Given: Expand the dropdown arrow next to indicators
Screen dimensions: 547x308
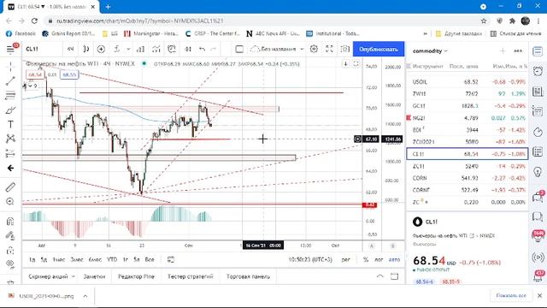Looking at the screenshot, I should 128,50.
